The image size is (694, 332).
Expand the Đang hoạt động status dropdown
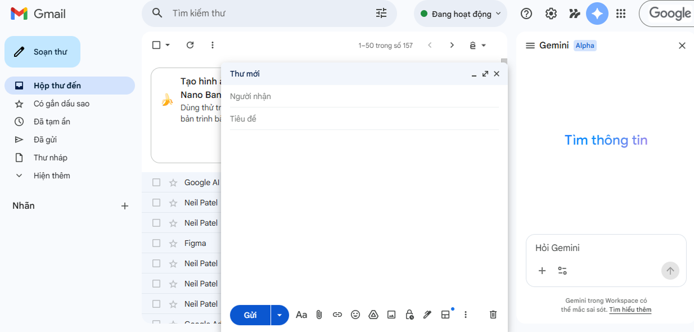pos(461,14)
